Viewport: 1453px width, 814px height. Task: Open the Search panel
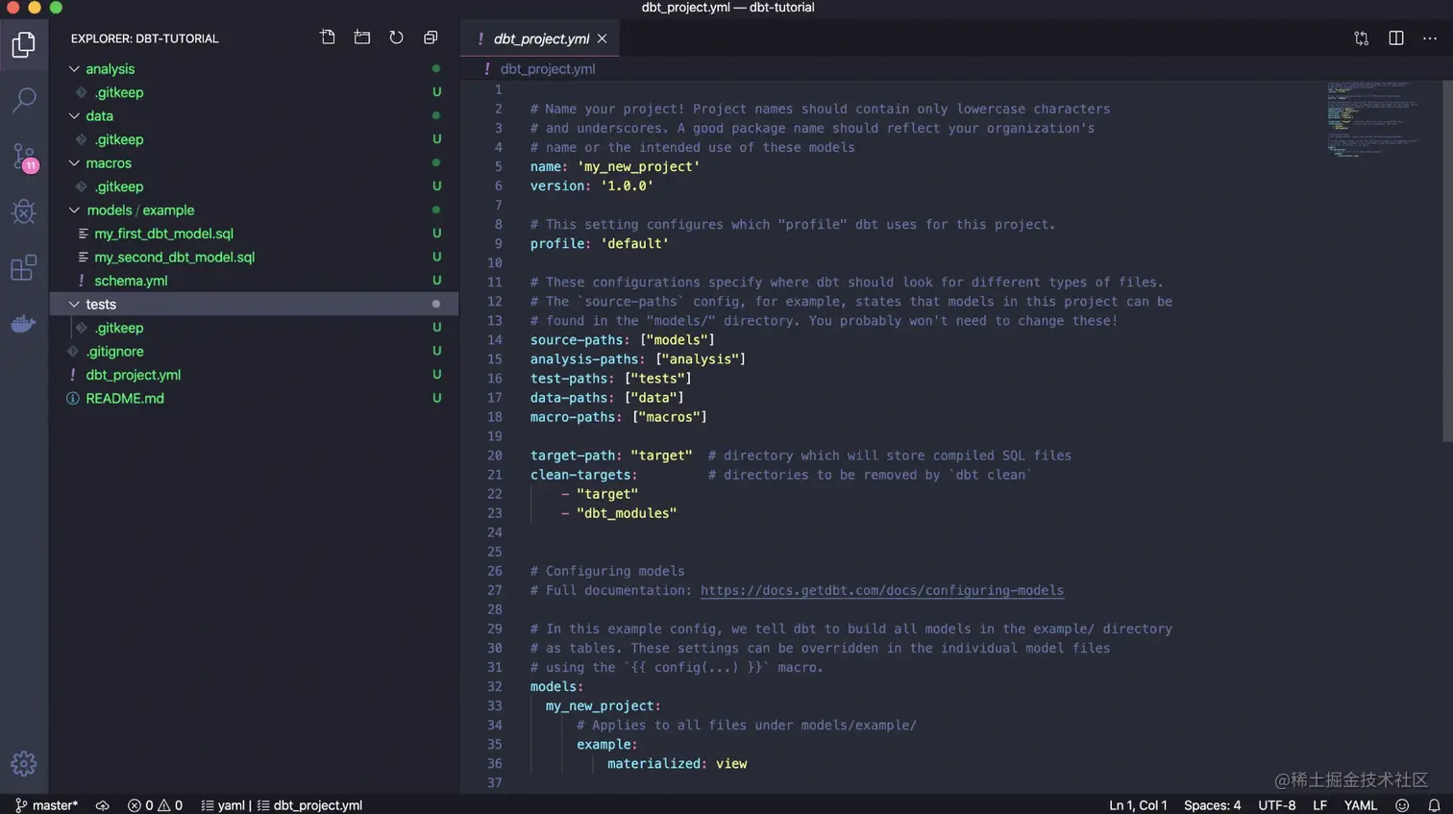pyautogui.click(x=24, y=100)
